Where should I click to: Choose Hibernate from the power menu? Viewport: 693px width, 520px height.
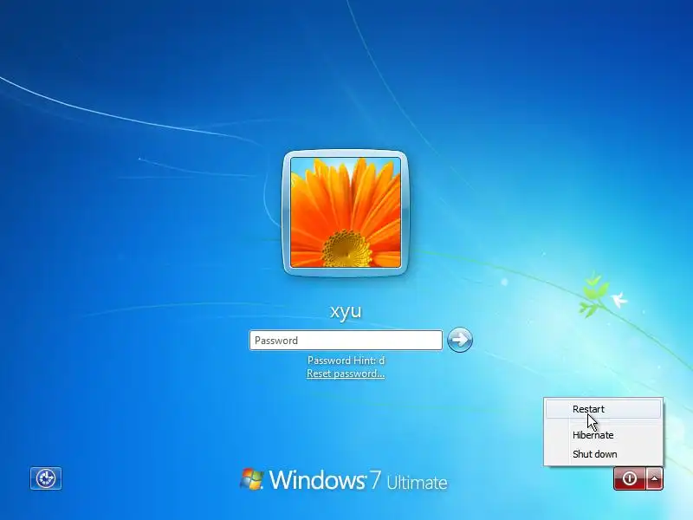click(603, 435)
